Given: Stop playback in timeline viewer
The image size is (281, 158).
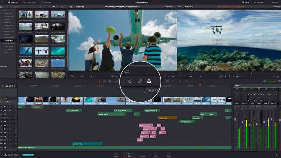Looking at the screenshot, I should pos(229,76).
